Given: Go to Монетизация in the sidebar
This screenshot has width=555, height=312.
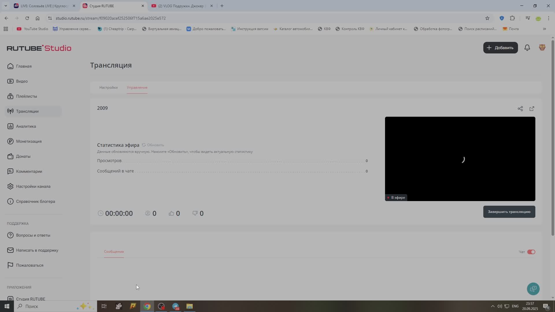Looking at the screenshot, I should tap(29, 141).
